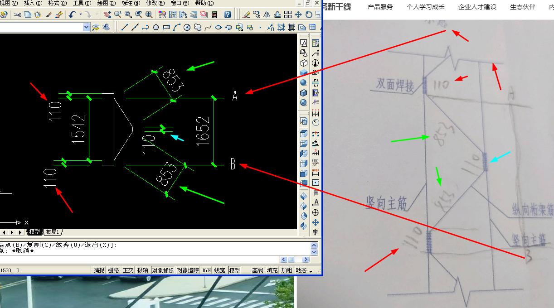Toggle 极轴 polar tracking in status bar

142,270
